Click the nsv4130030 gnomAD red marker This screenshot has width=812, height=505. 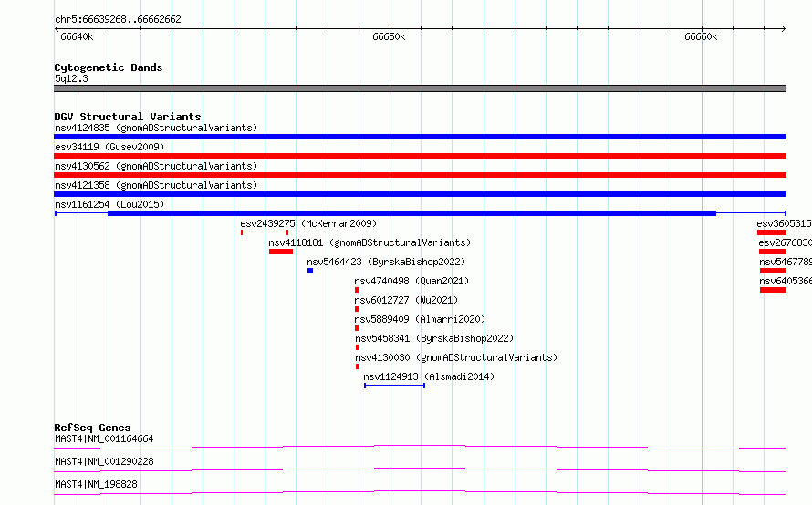pos(358,366)
